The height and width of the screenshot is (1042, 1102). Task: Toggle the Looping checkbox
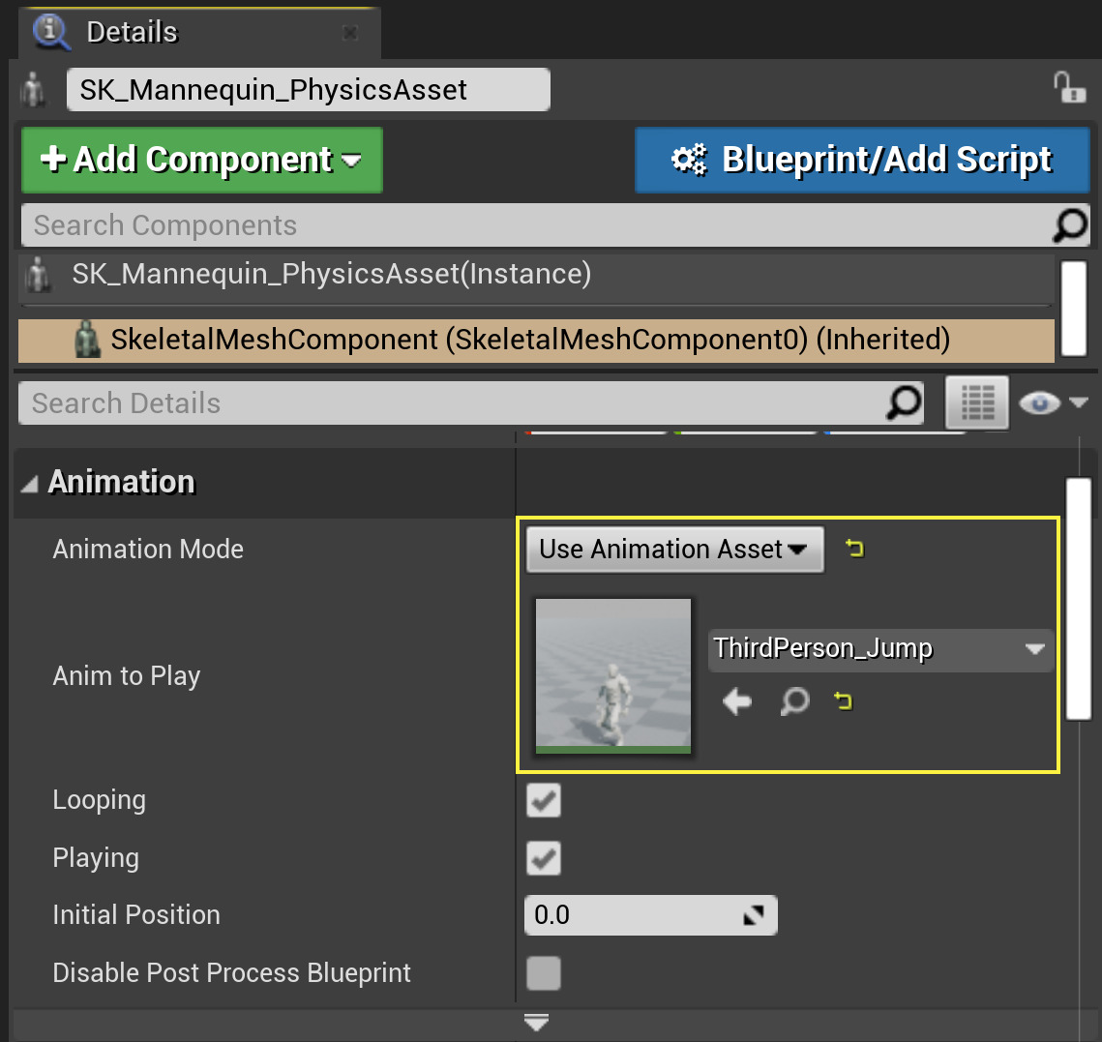point(544,800)
